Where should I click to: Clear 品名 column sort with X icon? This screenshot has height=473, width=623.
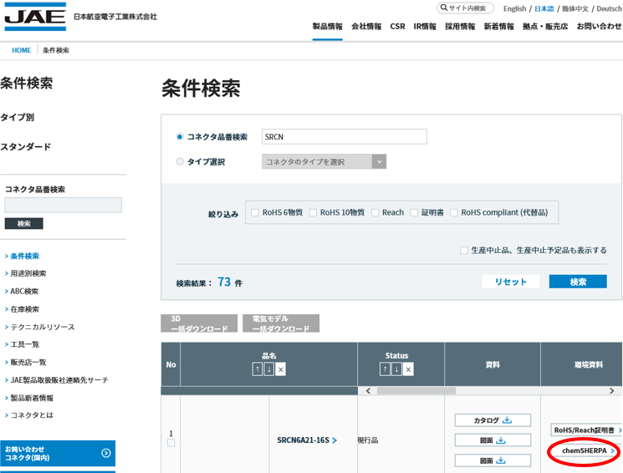pos(280,369)
